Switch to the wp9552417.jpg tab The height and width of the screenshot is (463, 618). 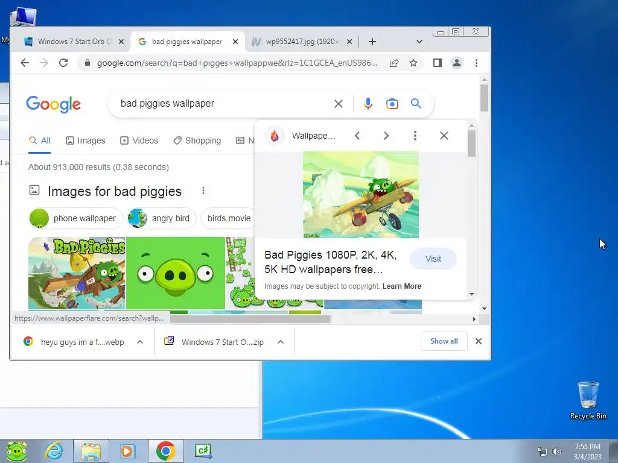[302, 42]
